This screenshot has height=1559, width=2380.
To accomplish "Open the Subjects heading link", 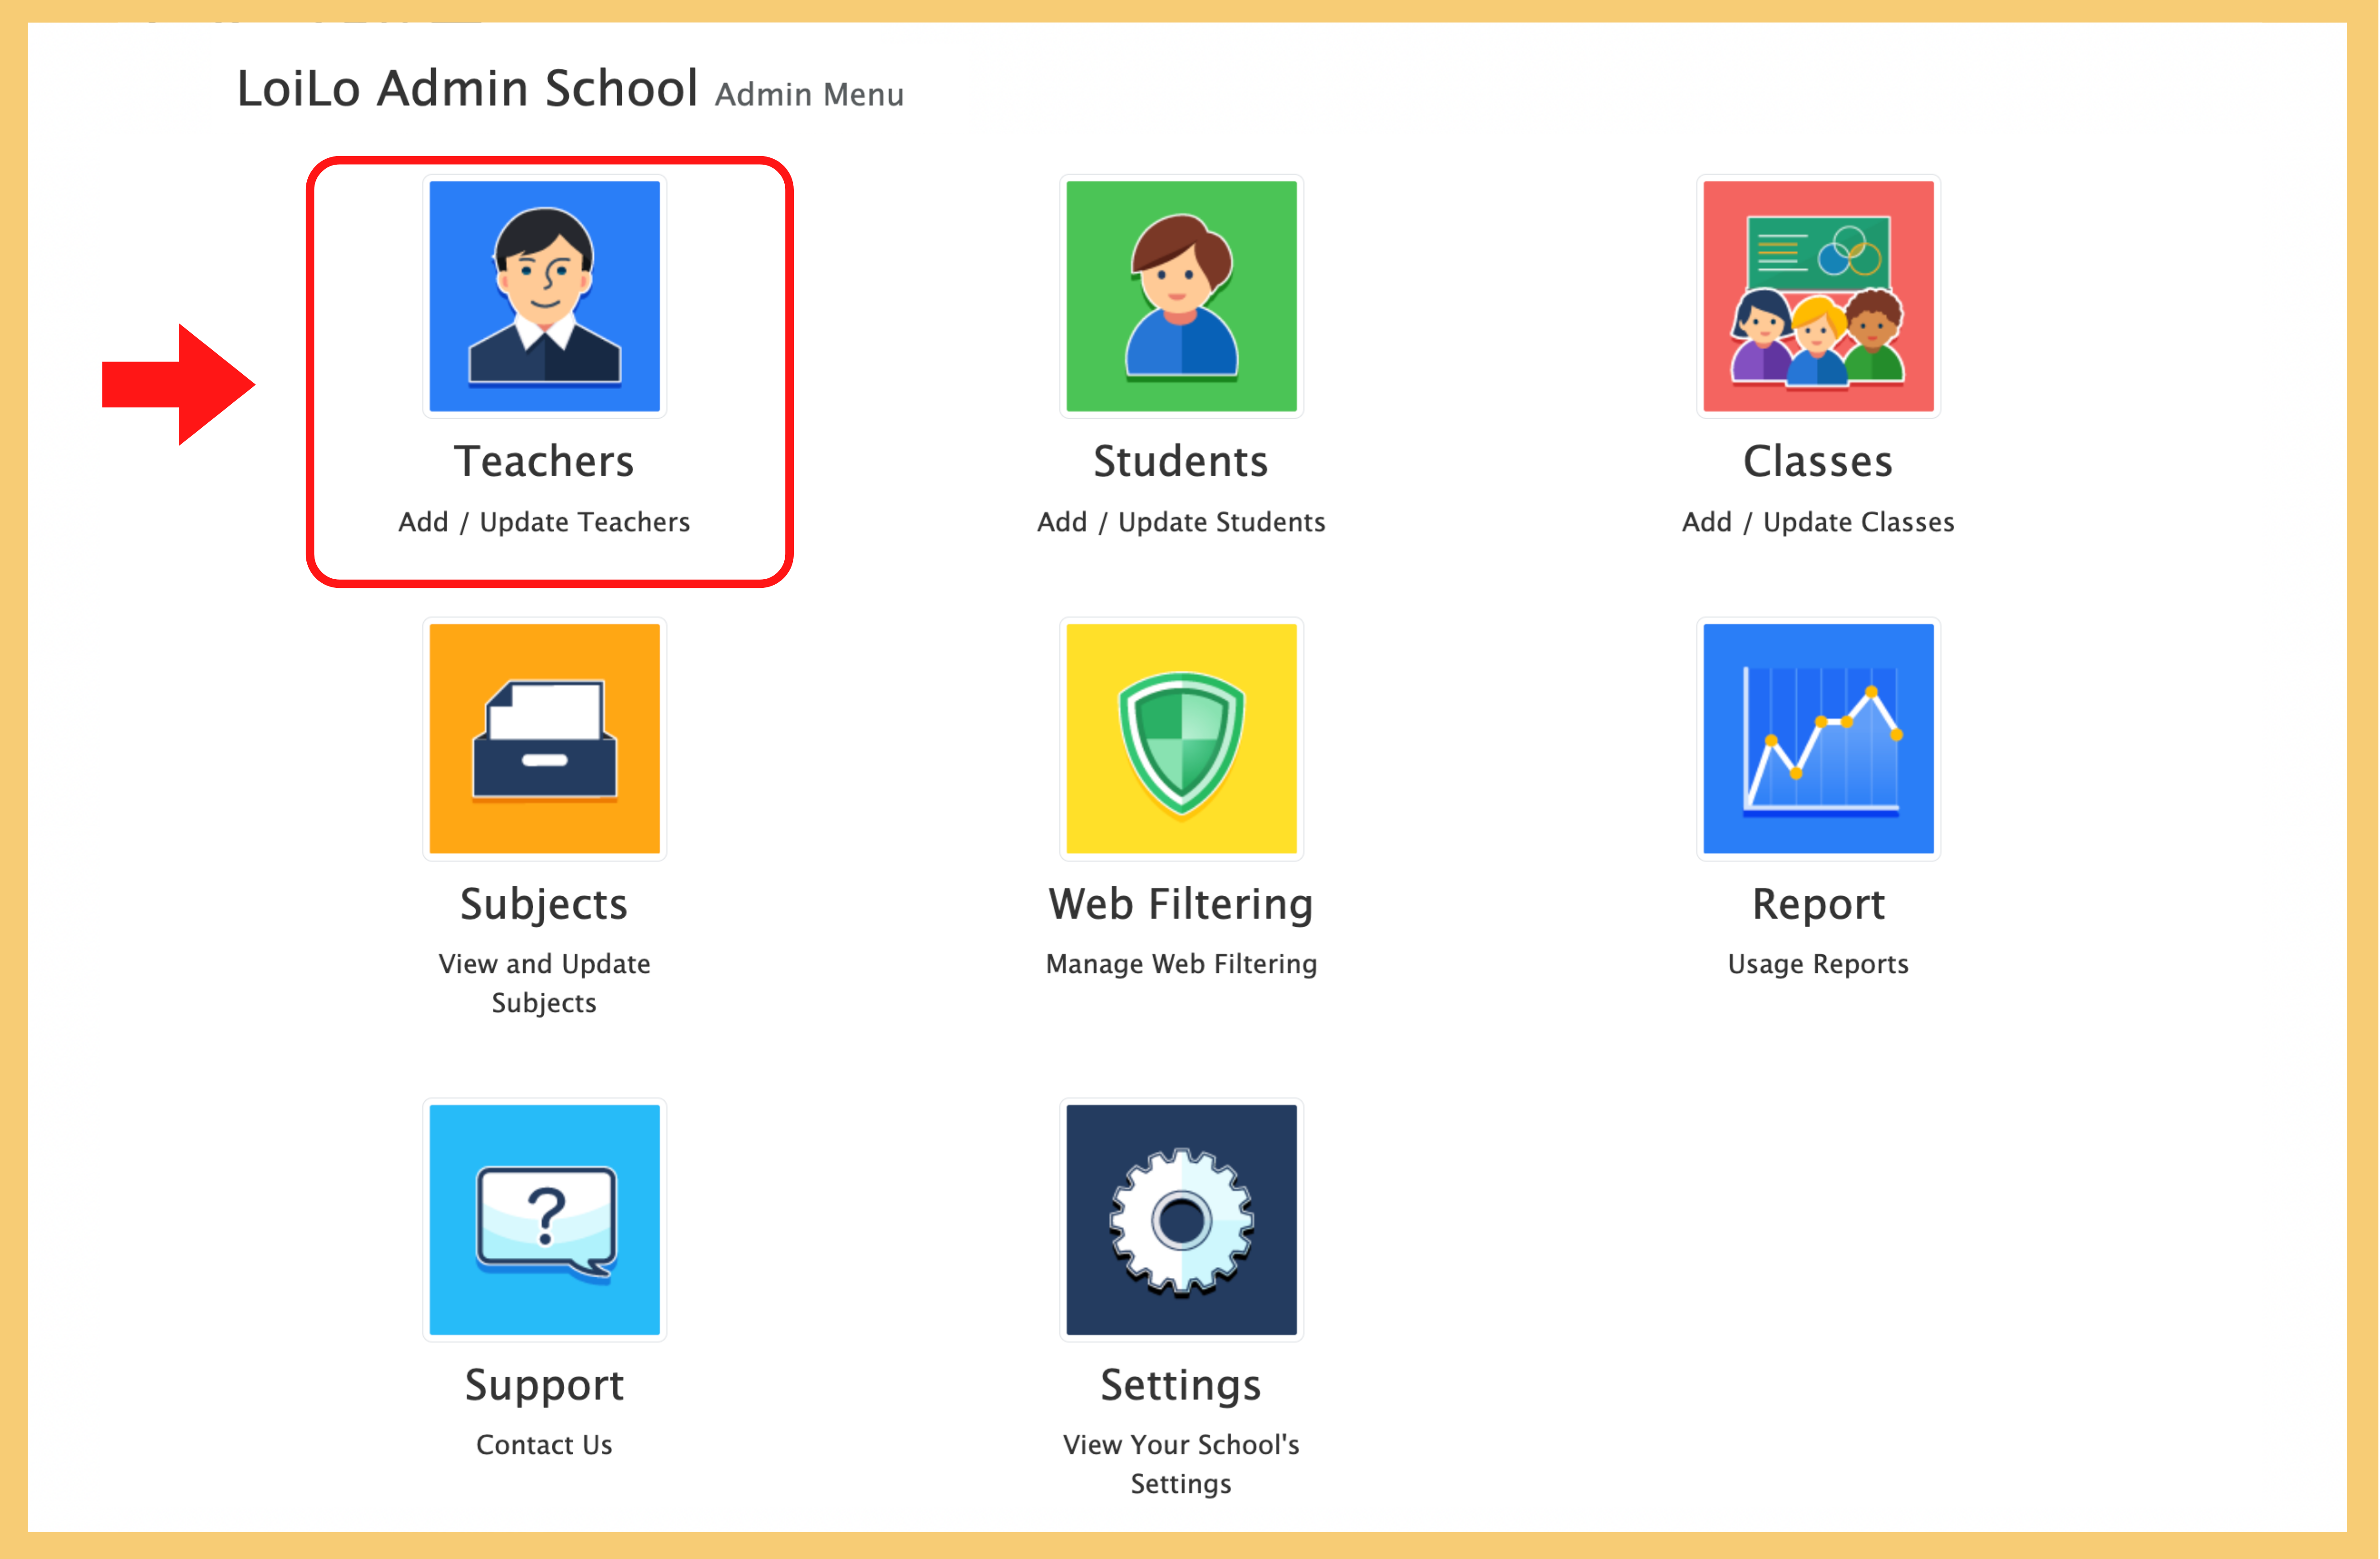I will (544, 904).
